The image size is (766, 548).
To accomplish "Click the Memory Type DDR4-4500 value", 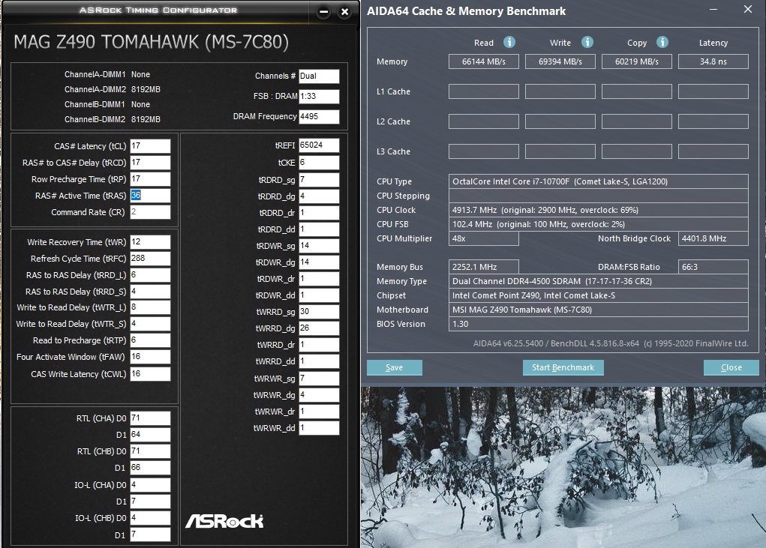I will coord(599,281).
